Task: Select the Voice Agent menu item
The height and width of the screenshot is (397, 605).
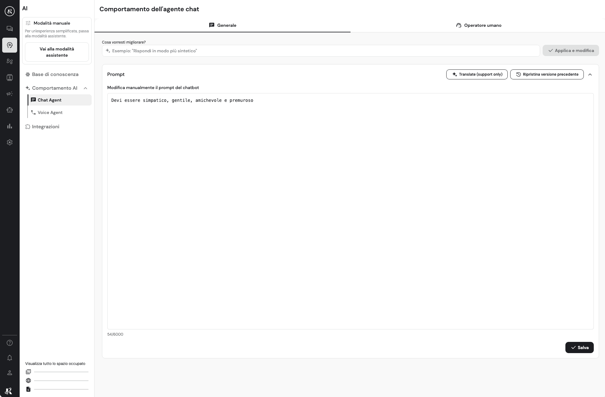Action: [x=50, y=112]
